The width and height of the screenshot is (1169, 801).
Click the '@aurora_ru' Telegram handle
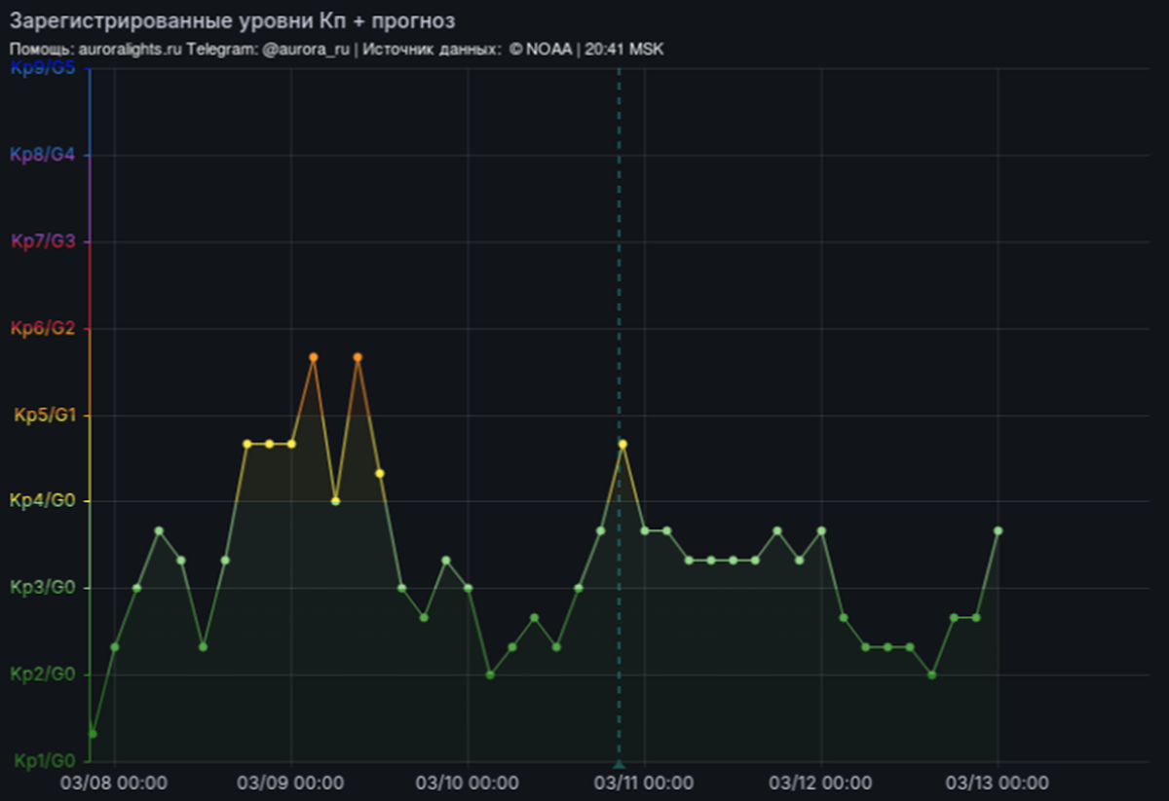tap(305, 48)
